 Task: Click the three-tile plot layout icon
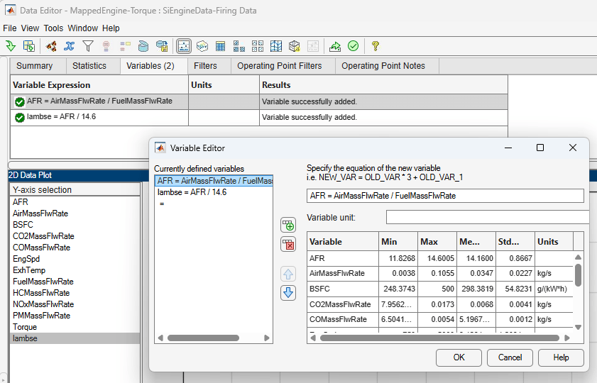tap(239, 46)
